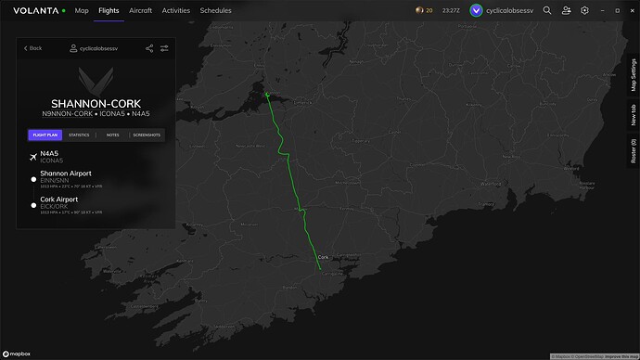
Task: Click the Volanta logo
Action: (x=36, y=10)
